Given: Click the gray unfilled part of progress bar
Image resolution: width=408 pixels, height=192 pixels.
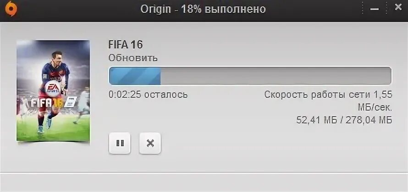Looking at the screenshot, I should (x=276, y=76).
